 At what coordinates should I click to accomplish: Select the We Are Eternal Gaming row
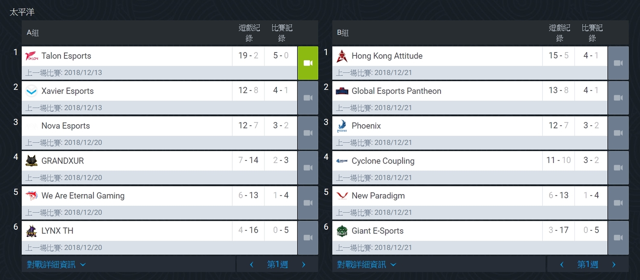(160, 203)
